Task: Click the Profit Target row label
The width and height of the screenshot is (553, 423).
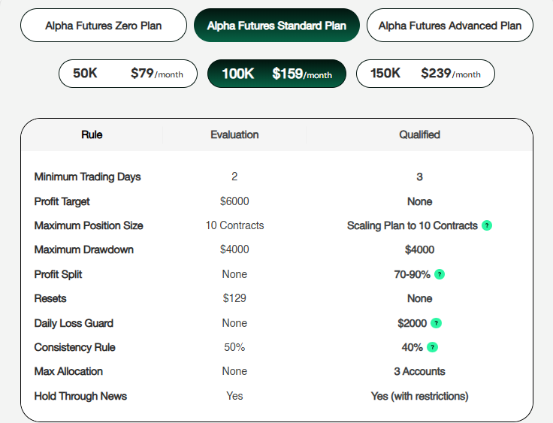Action: pyautogui.click(x=62, y=201)
